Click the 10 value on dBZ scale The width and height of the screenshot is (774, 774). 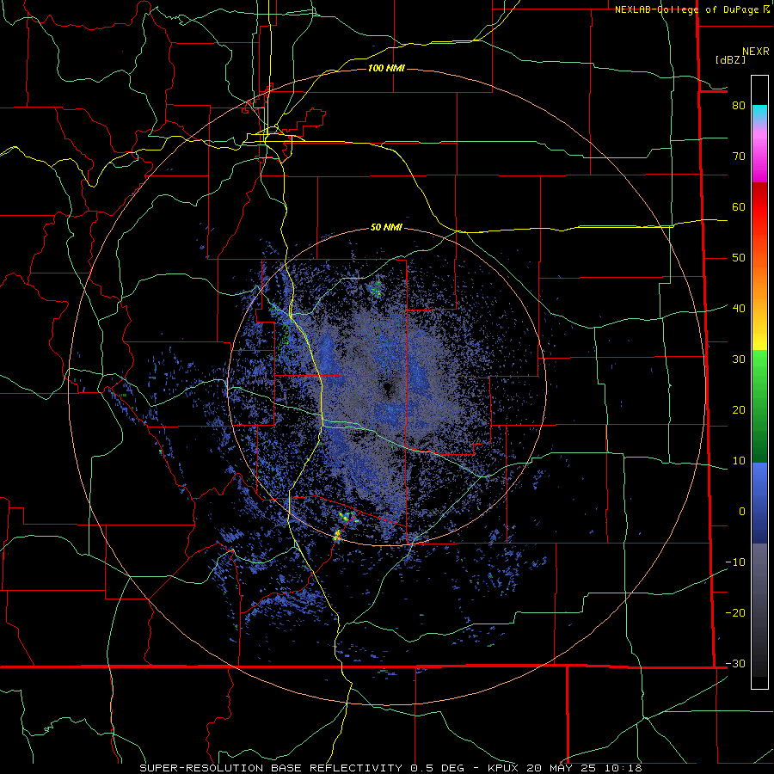pos(739,461)
